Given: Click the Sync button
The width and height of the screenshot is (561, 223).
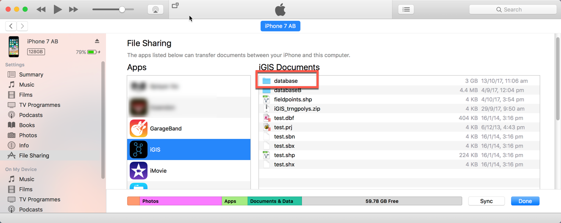Looking at the screenshot, I should click(x=486, y=201).
